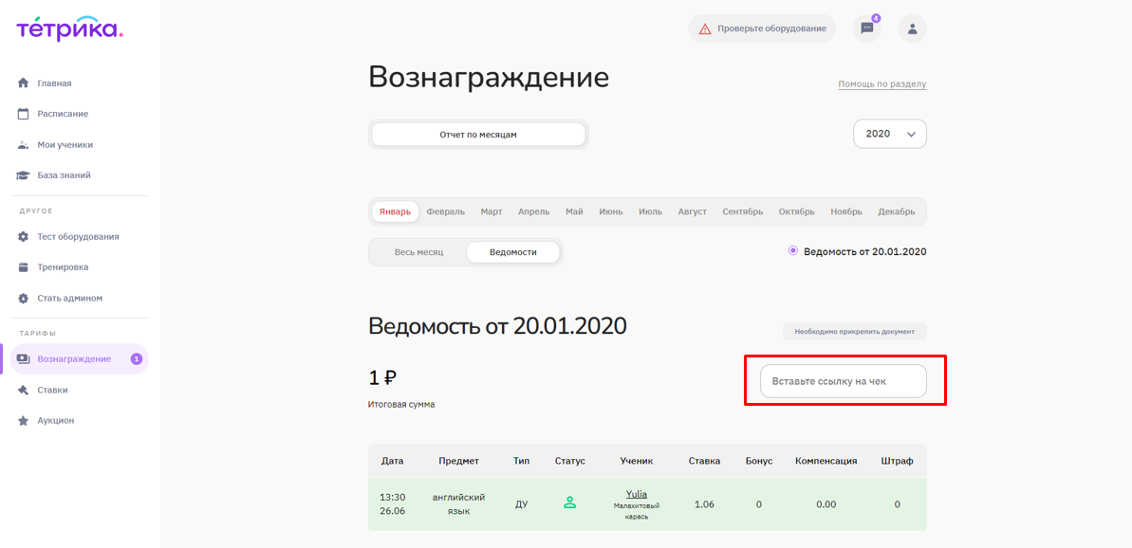1132x548 pixels.
Task: Click the home icon beside Главная
Action: 23,82
